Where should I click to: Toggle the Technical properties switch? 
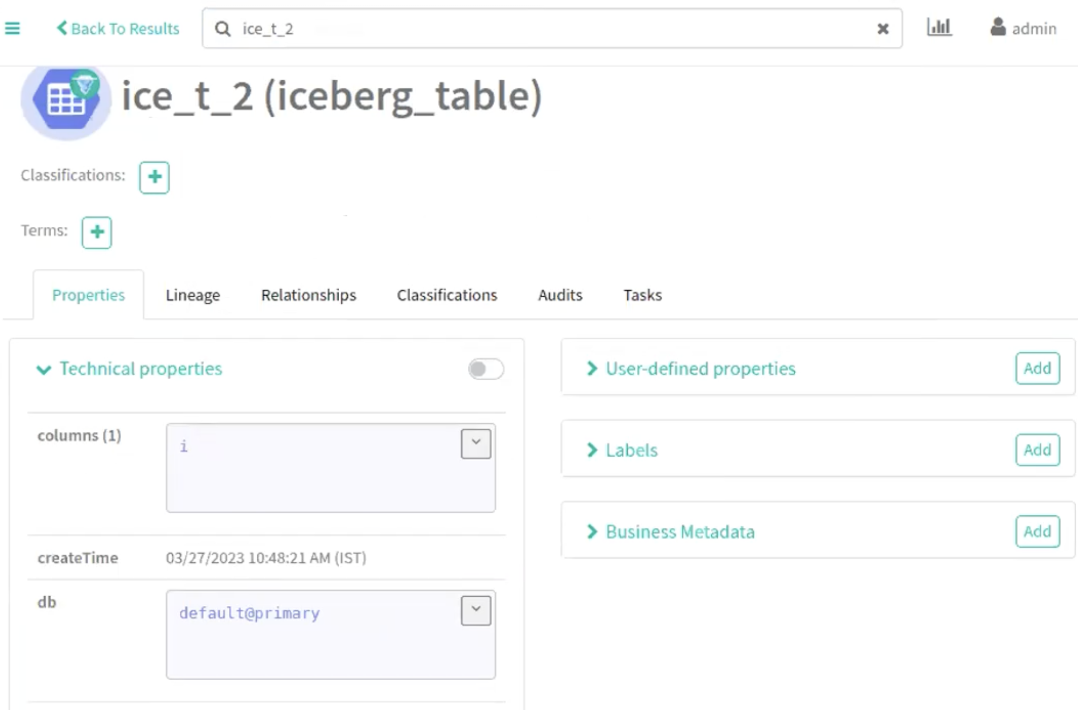(485, 369)
